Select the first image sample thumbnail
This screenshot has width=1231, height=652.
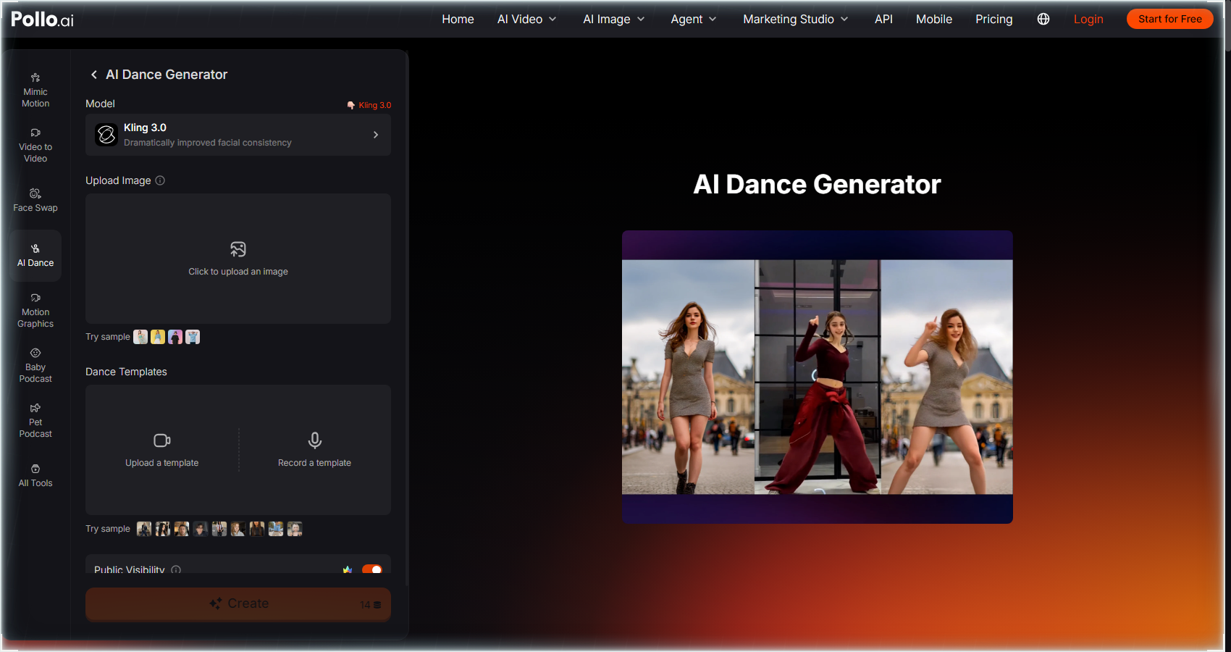click(140, 337)
